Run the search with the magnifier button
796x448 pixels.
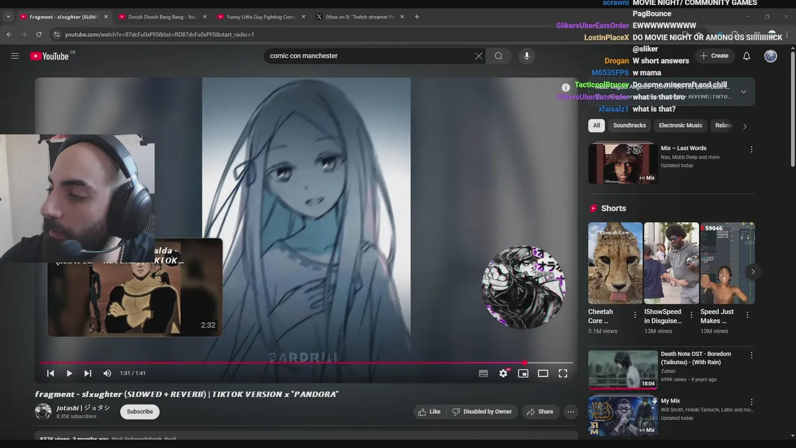point(499,56)
